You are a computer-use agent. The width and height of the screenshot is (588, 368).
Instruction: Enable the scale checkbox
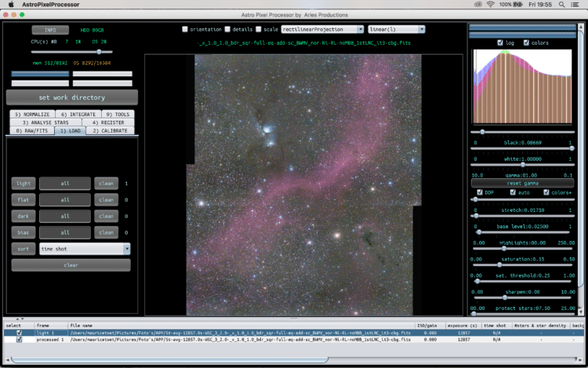click(259, 29)
